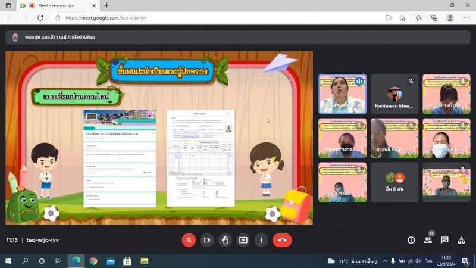Raise your hand in the meeting
The height and width of the screenshot is (268, 476).
[x=225, y=240]
